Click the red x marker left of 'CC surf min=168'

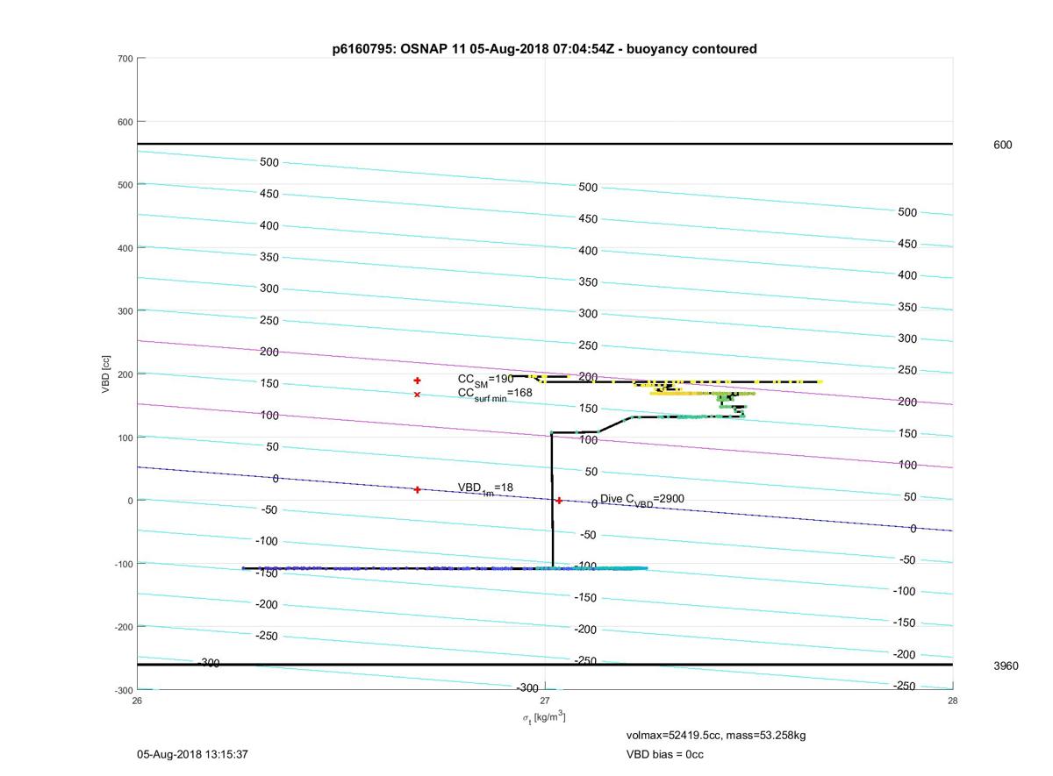[417, 395]
